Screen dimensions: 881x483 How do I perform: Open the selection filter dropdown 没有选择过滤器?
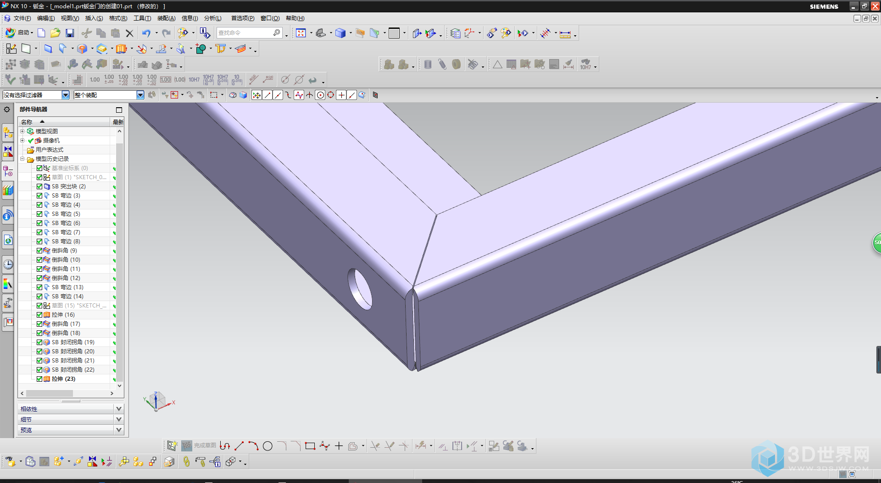(66, 95)
